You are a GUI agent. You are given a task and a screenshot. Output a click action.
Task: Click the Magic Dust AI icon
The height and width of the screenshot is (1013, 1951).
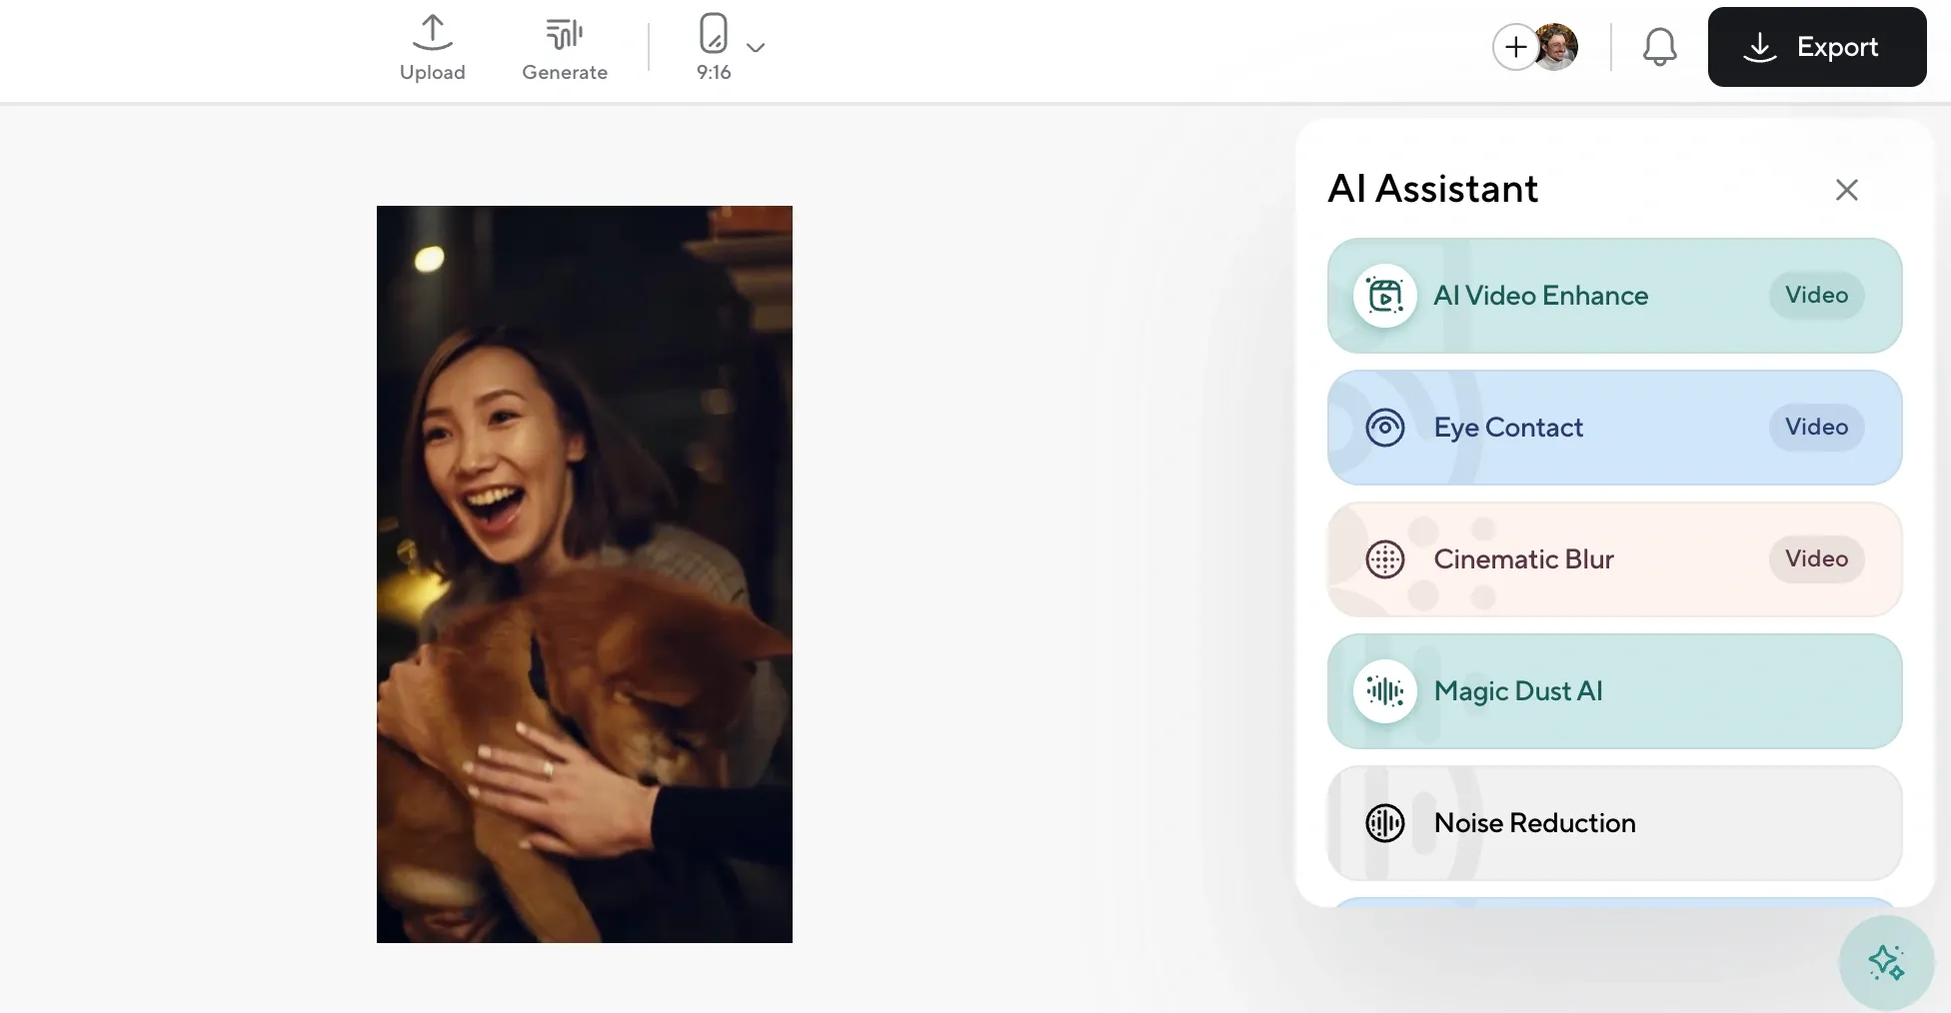click(1385, 690)
